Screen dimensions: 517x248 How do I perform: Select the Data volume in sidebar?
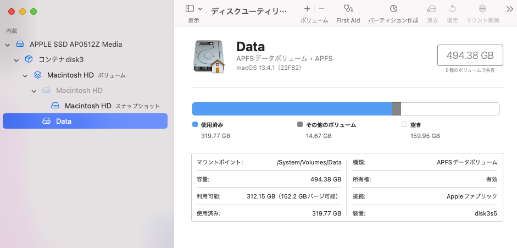tap(85, 121)
